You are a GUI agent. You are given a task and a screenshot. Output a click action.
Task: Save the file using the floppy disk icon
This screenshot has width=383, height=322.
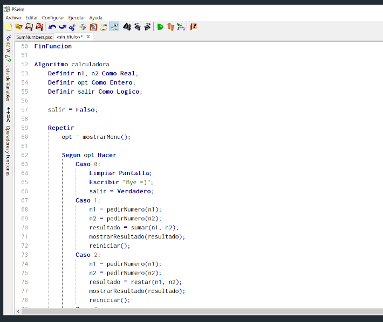[x=29, y=26]
